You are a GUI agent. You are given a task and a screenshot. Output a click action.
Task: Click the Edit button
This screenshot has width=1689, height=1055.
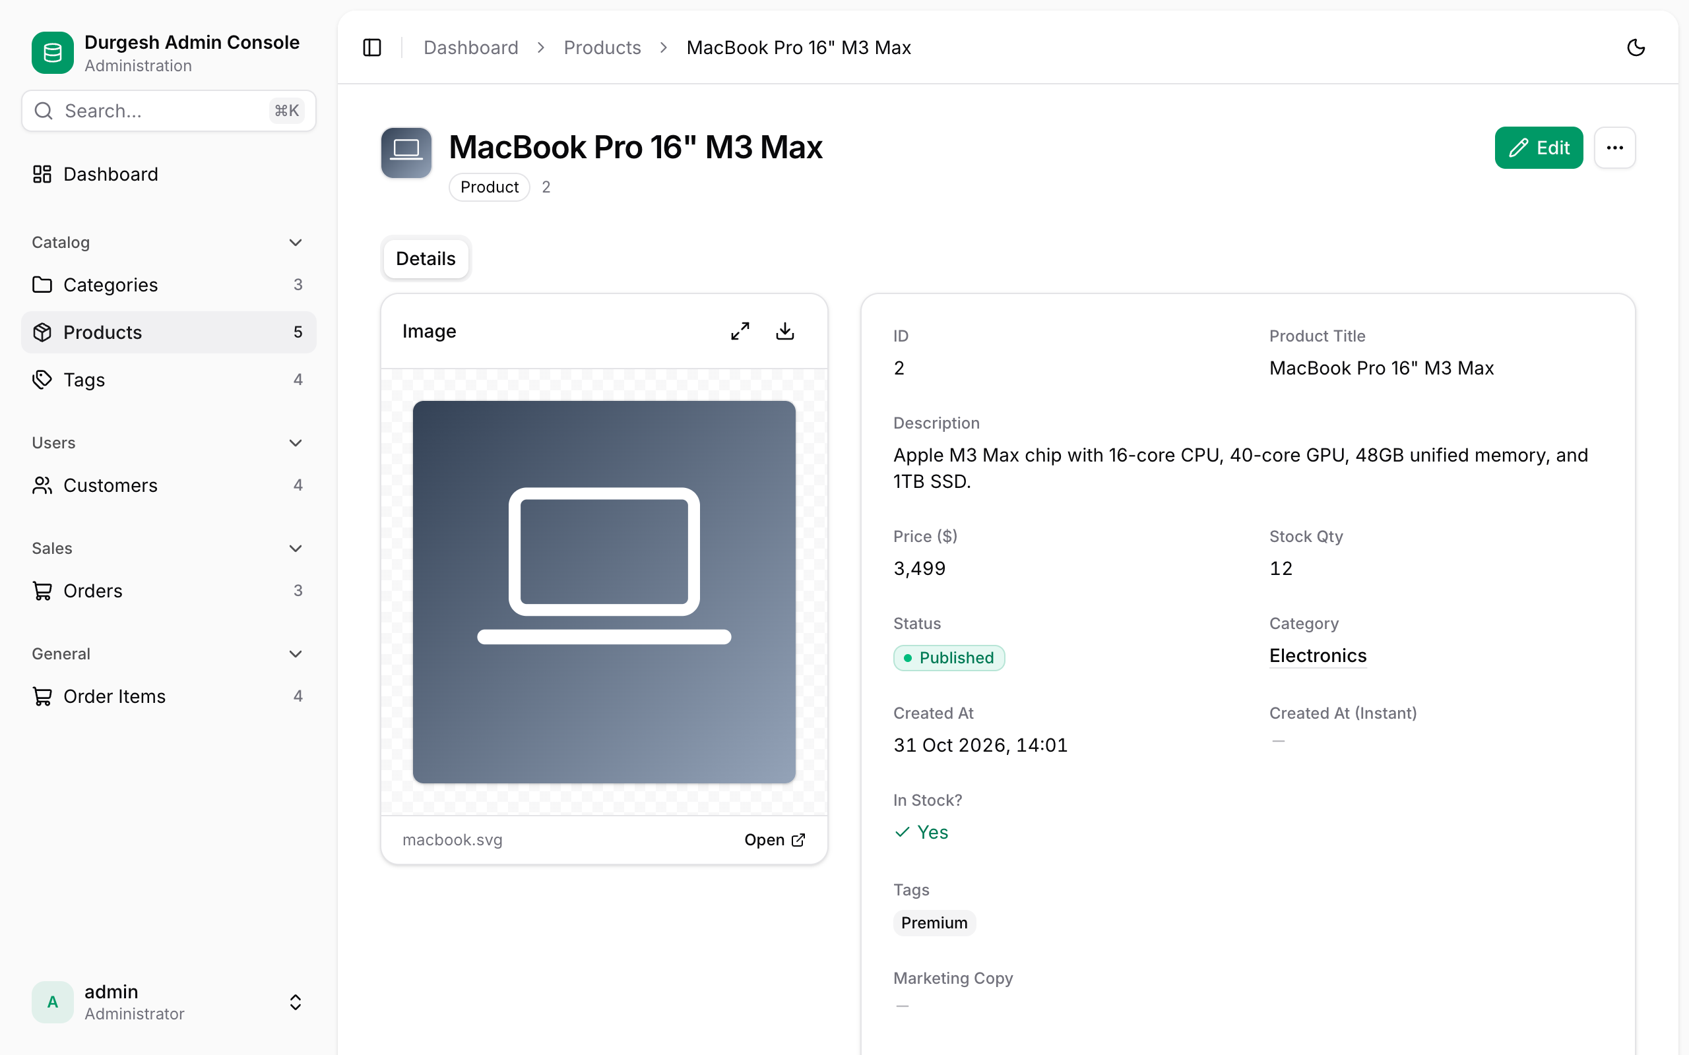[1539, 148]
